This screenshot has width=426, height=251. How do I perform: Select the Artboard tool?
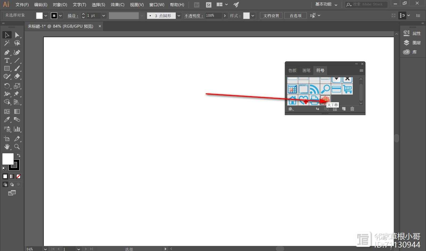click(x=7, y=139)
